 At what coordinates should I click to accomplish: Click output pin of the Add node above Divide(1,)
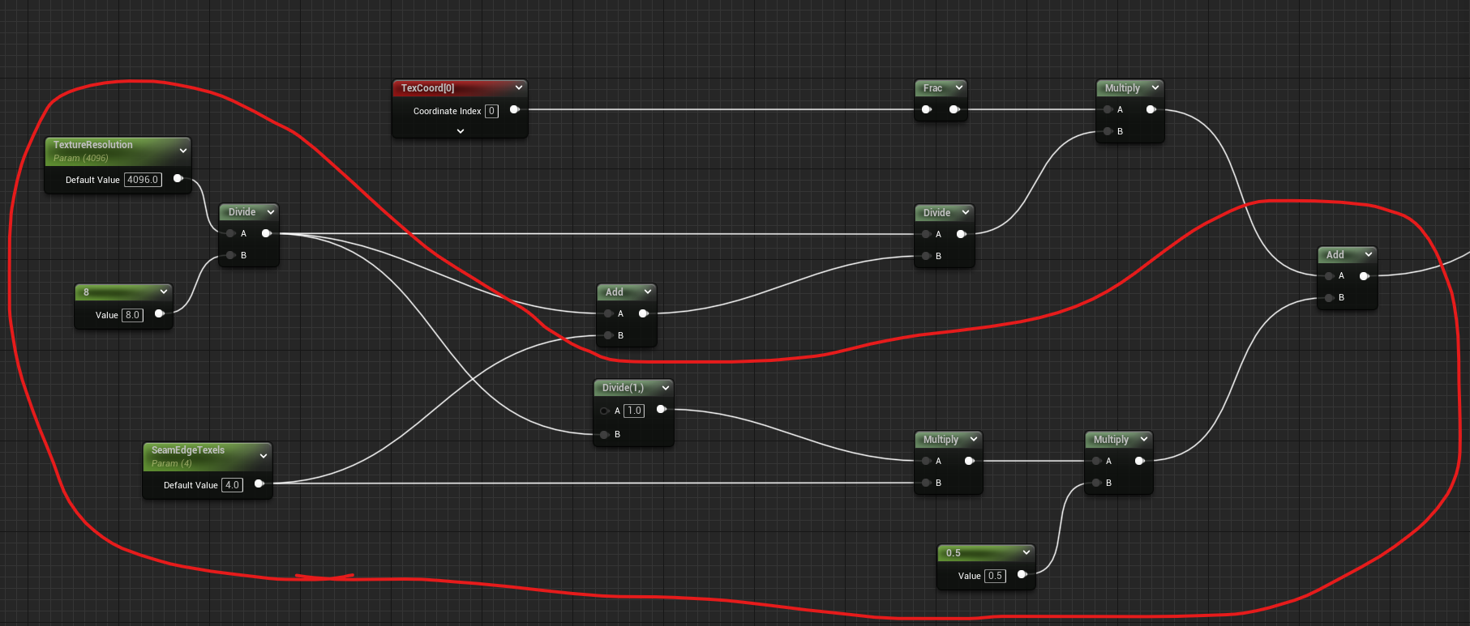click(644, 313)
